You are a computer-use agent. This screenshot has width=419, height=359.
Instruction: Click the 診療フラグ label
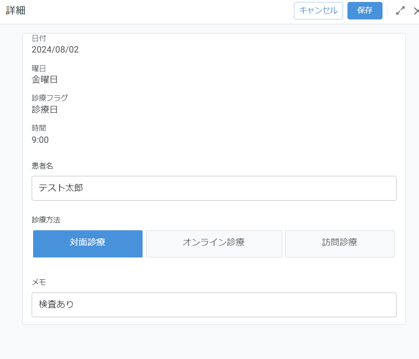pyautogui.click(x=50, y=98)
